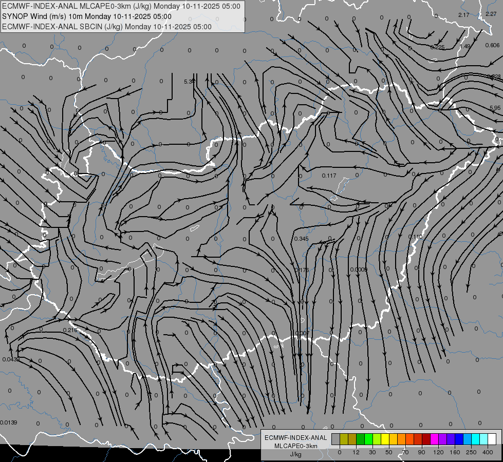Click the 50 tick label on colorbar
Screen dimensions: 503x462
389,452
